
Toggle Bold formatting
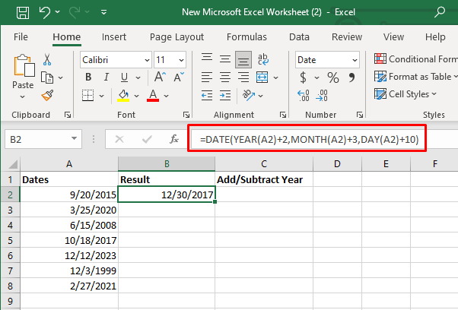88,77
